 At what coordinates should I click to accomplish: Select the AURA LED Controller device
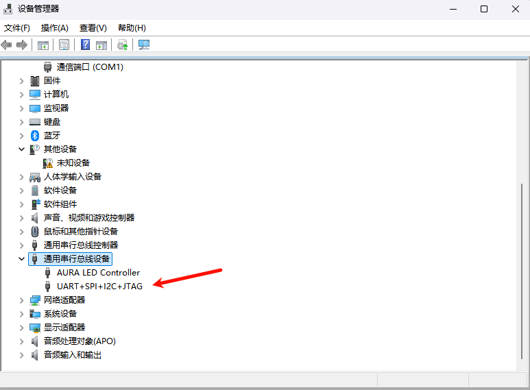[x=98, y=273]
